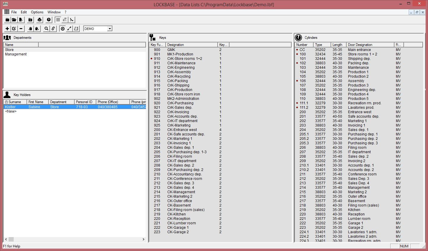
Task: Select the MK2-Administration key row
Action: click(220, 99)
